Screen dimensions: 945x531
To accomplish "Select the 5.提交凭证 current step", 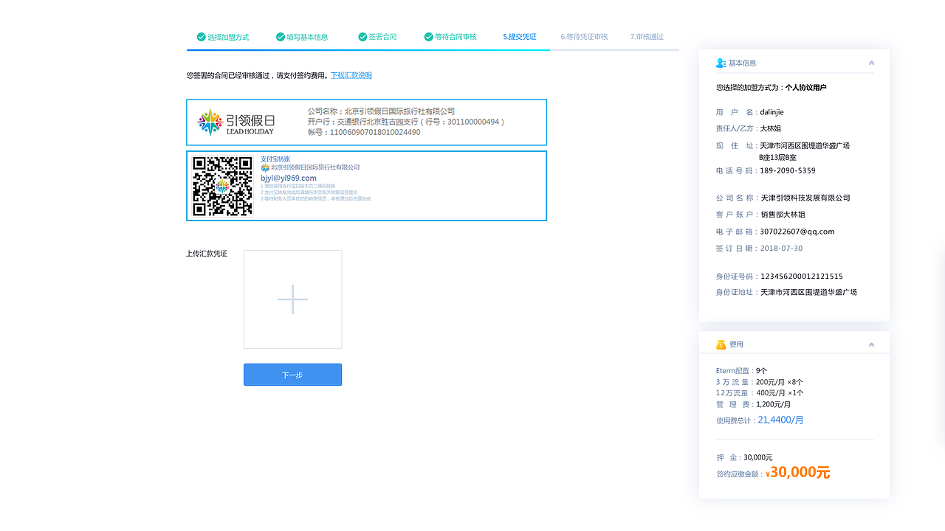I will coord(519,36).
